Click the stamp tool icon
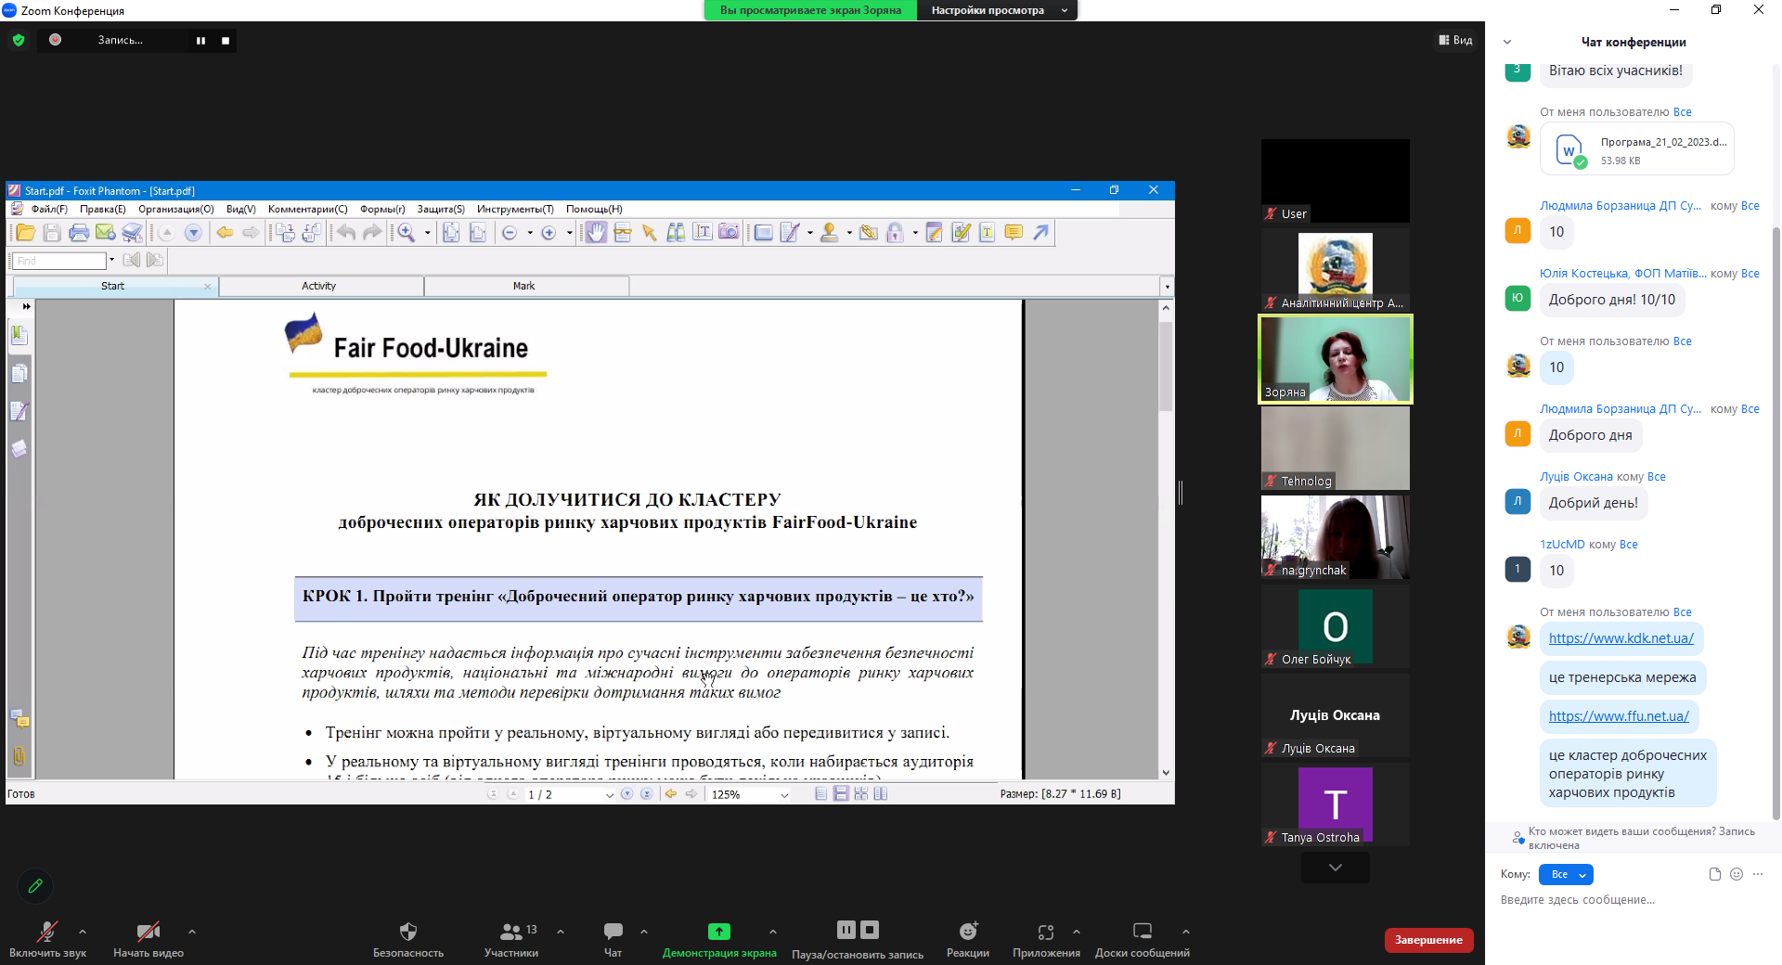1782x965 pixels. tap(829, 233)
